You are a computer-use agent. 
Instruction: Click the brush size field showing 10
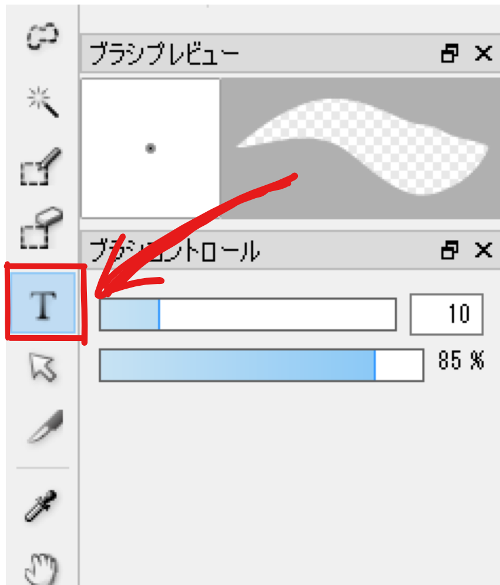pyautogui.click(x=447, y=314)
